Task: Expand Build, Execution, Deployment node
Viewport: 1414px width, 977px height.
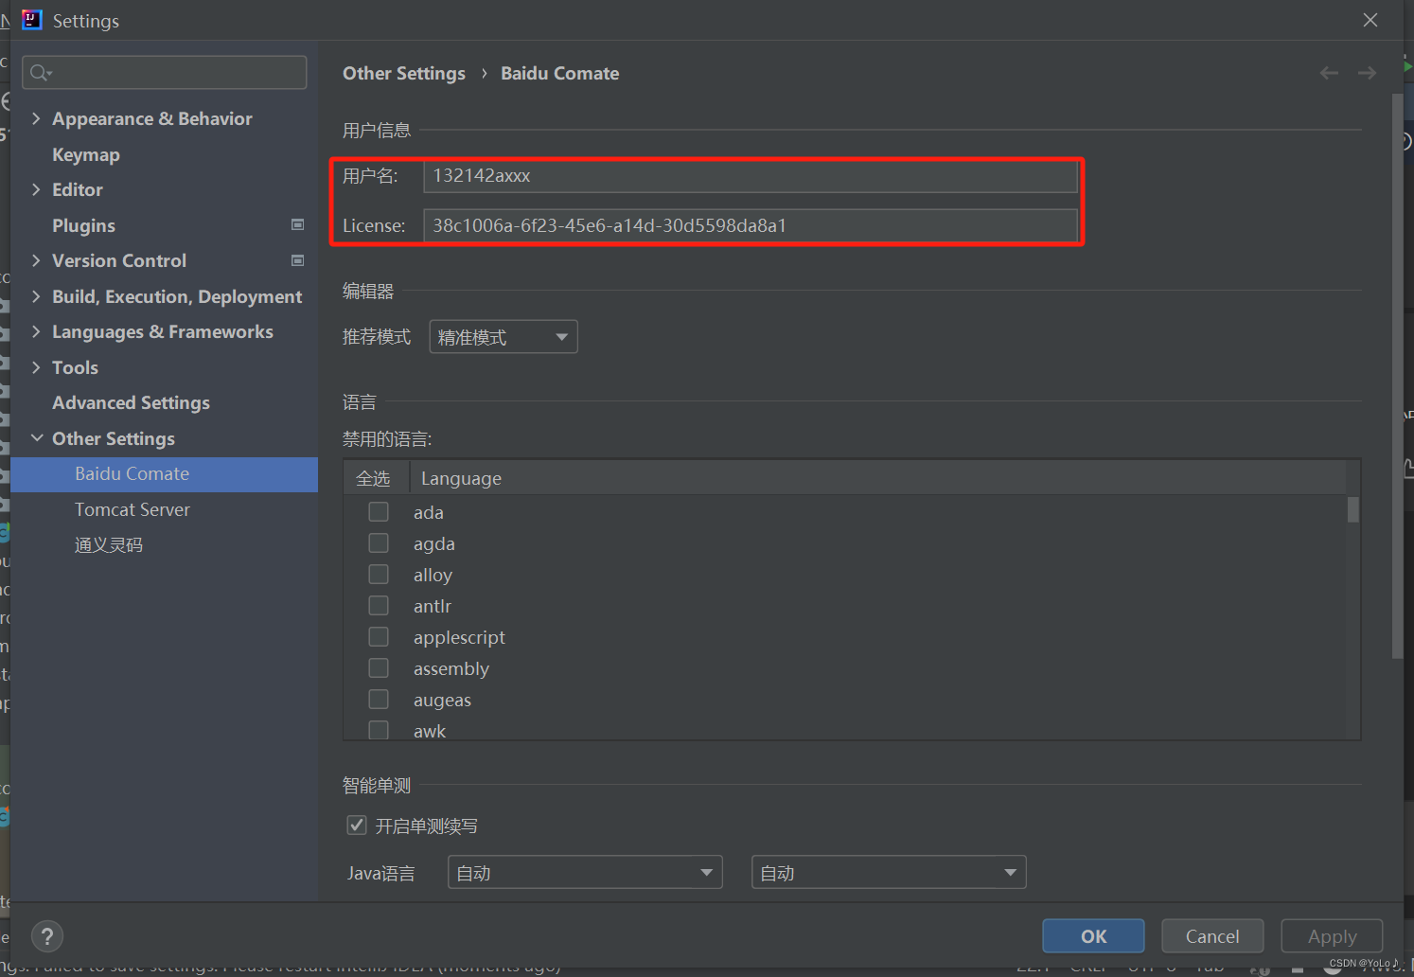Action: pyautogui.click(x=36, y=296)
